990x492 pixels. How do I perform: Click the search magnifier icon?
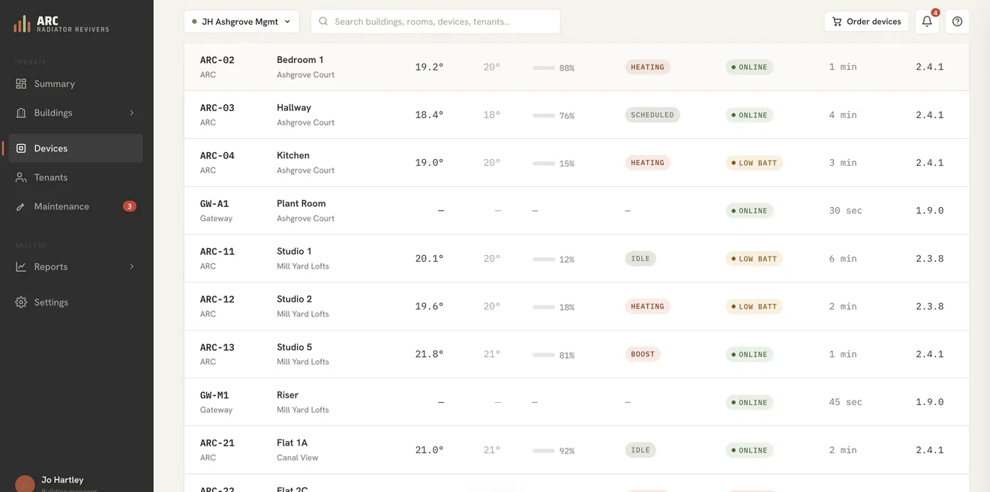tap(323, 22)
